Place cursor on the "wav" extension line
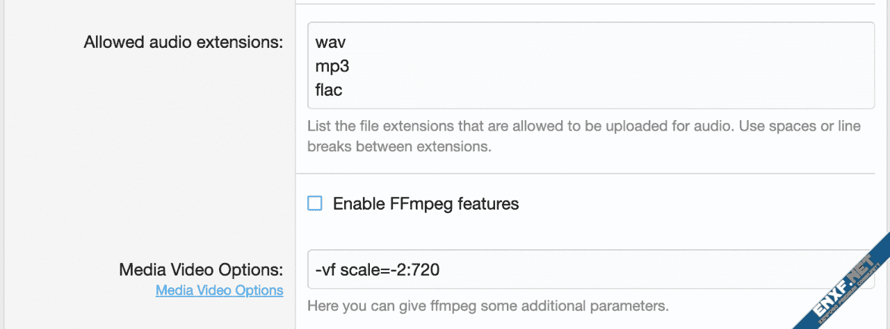Screen dimensions: 890x329 point(330,42)
